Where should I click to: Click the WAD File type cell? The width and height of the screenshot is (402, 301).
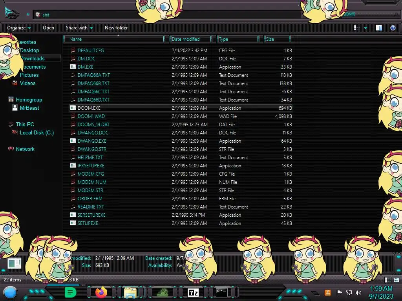pyautogui.click(x=228, y=116)
